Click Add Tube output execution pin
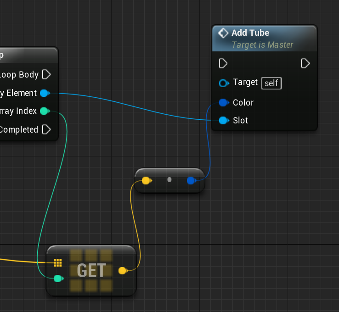Screen dimensions: 339x312 coord(305,63)
